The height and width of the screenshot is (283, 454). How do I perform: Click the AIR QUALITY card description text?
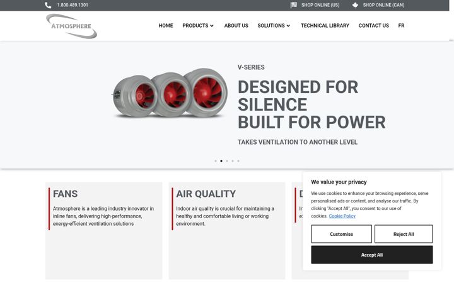click(x=225, y=216)
